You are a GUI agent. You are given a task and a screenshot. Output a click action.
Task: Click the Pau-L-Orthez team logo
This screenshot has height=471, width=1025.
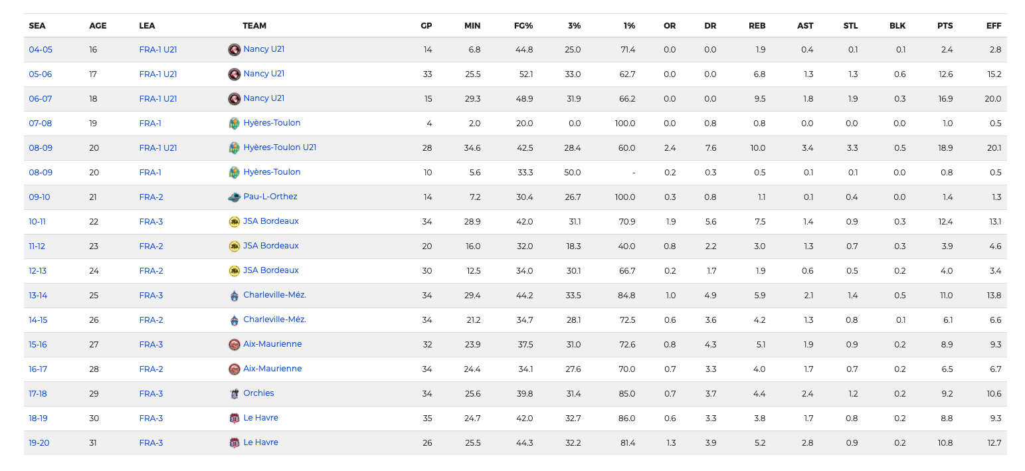[x=234, y=197]
